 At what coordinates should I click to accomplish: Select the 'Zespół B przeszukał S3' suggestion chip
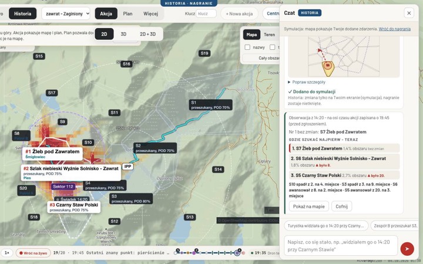point(395,226)
